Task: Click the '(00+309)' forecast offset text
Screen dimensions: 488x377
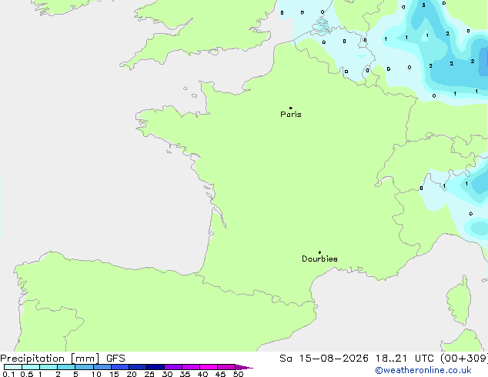Action: tap(464, 359)
